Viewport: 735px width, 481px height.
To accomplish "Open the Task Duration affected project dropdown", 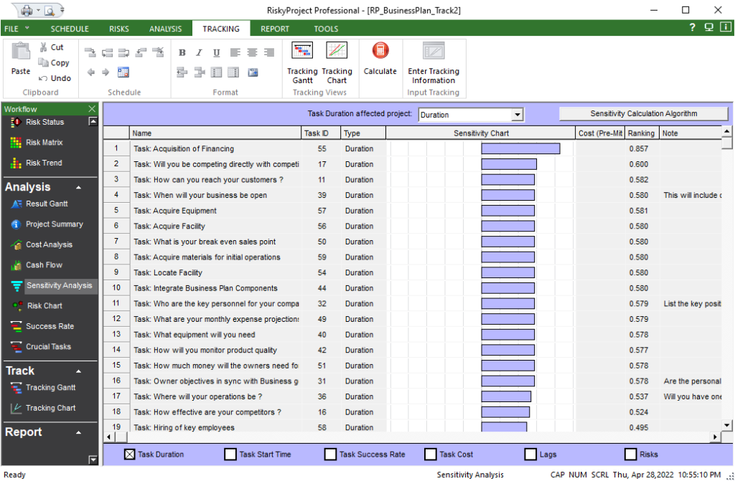I will [x=517, y=114].
